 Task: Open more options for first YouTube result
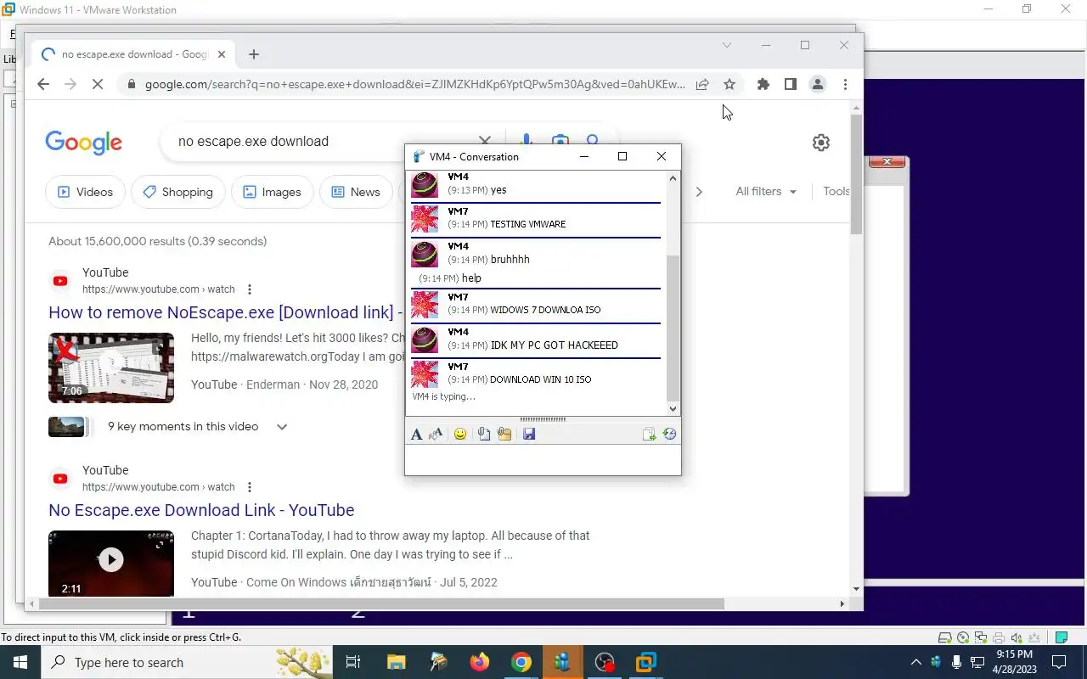[250, 289]
